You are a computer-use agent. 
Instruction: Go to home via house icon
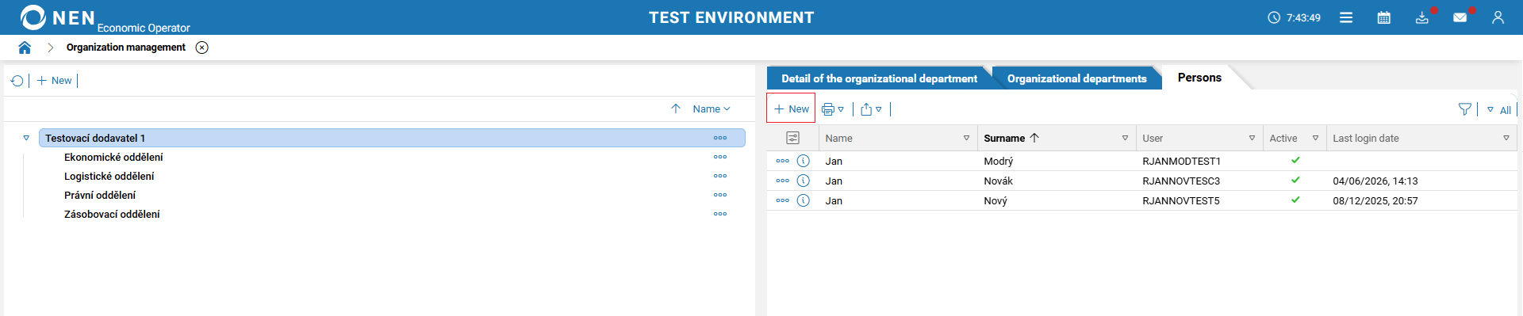pyautogui.click(x=25, y=48)
